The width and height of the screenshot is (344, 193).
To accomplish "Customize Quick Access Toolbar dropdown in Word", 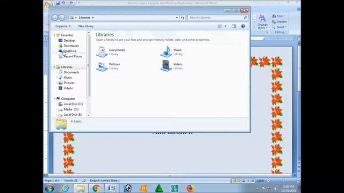I will point(78,3).
